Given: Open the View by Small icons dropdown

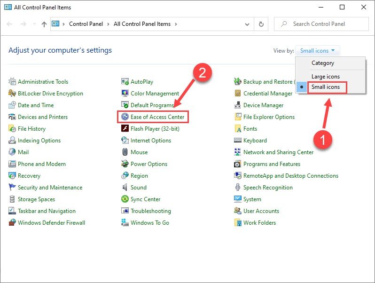Looking at the screenshot, I should 318,51.
